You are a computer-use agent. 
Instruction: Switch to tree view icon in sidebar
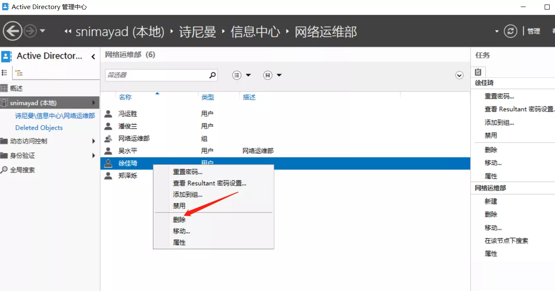pos(19,73)
